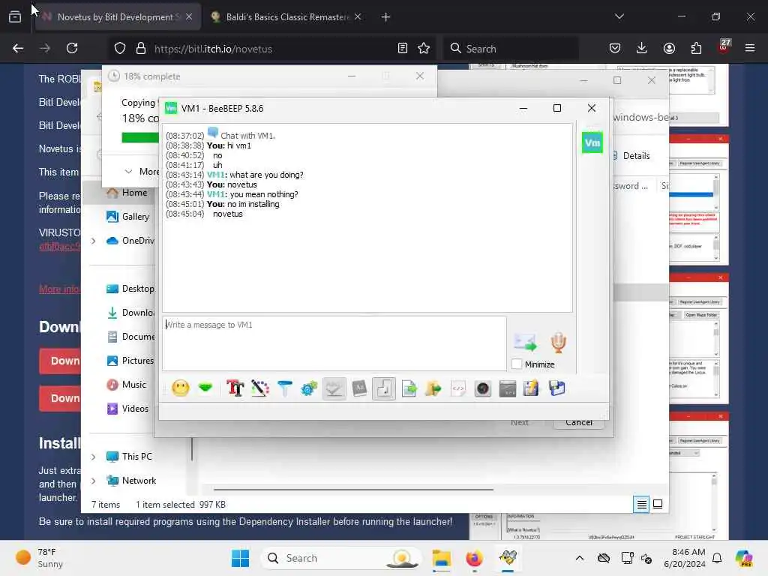768x576 pixels.
Task: Click the green copy progress bar
Action: pos(140,138)
